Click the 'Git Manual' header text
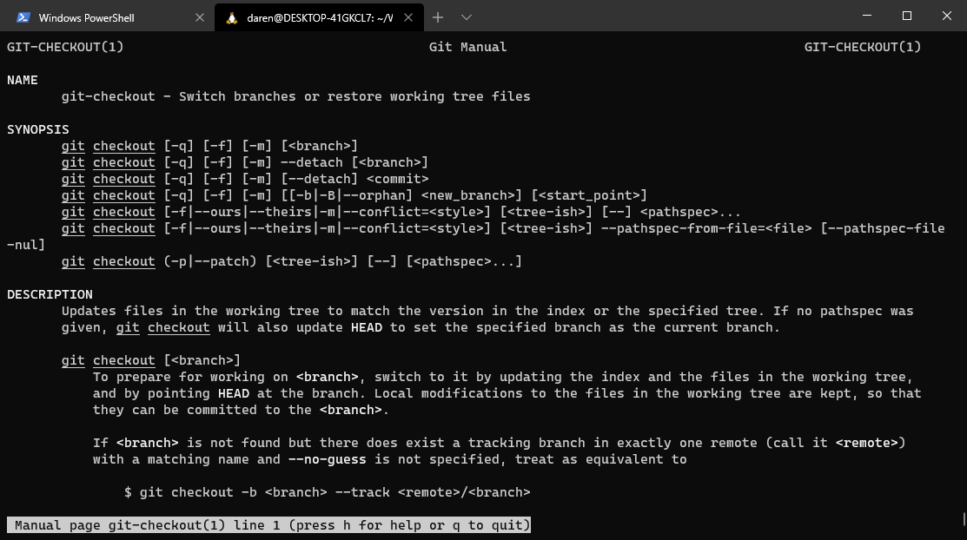Viewport: 967px width, 540px height. (x=468, y=47)
